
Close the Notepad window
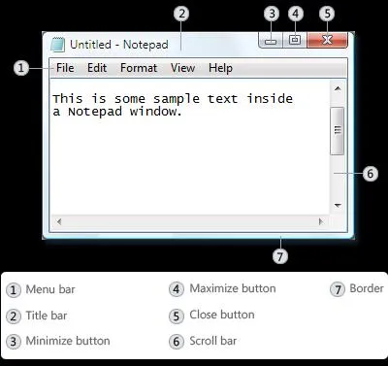click(327, 40)
